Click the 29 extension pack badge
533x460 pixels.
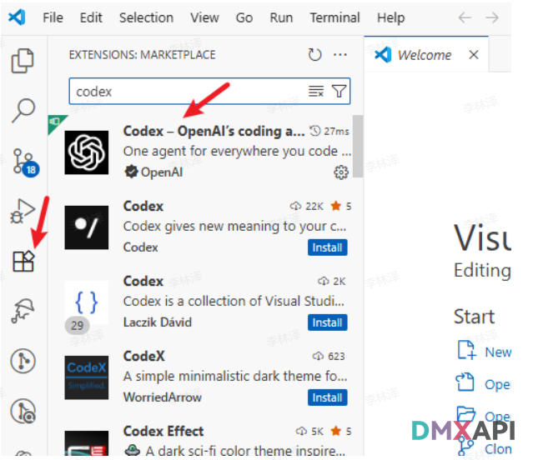78,326
